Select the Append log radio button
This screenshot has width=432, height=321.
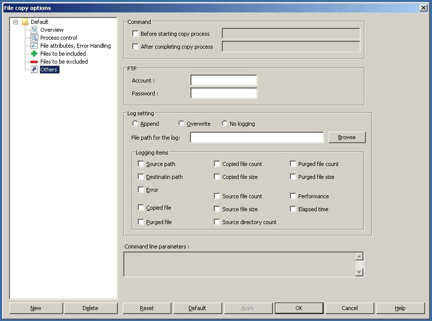coord(135,124)
